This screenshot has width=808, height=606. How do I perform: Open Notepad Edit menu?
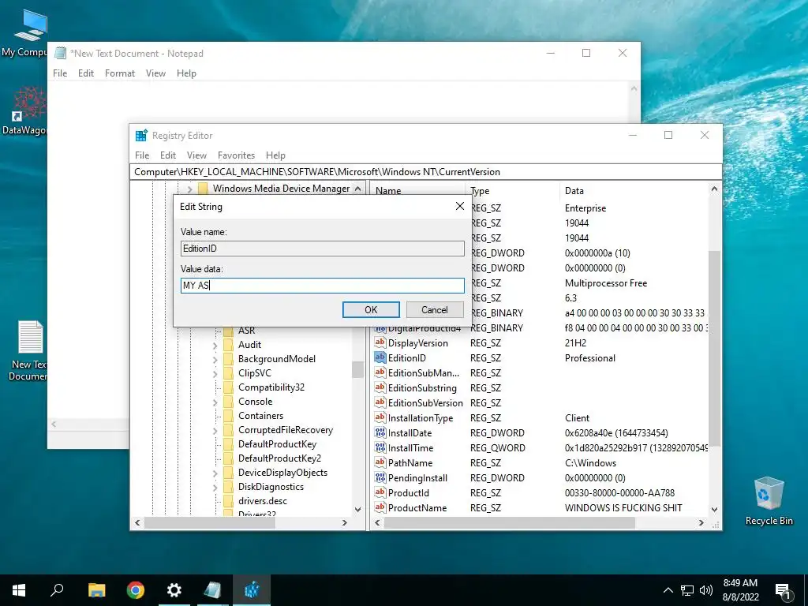[85, 73]
